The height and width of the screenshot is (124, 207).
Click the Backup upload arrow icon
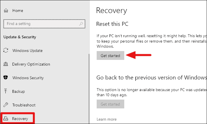pos(6,91)
